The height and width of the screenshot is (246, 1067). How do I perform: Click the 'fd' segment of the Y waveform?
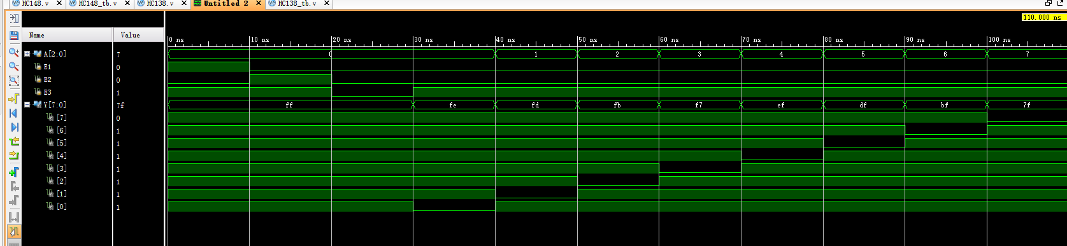pyautogui.click(x=536, y=105)
